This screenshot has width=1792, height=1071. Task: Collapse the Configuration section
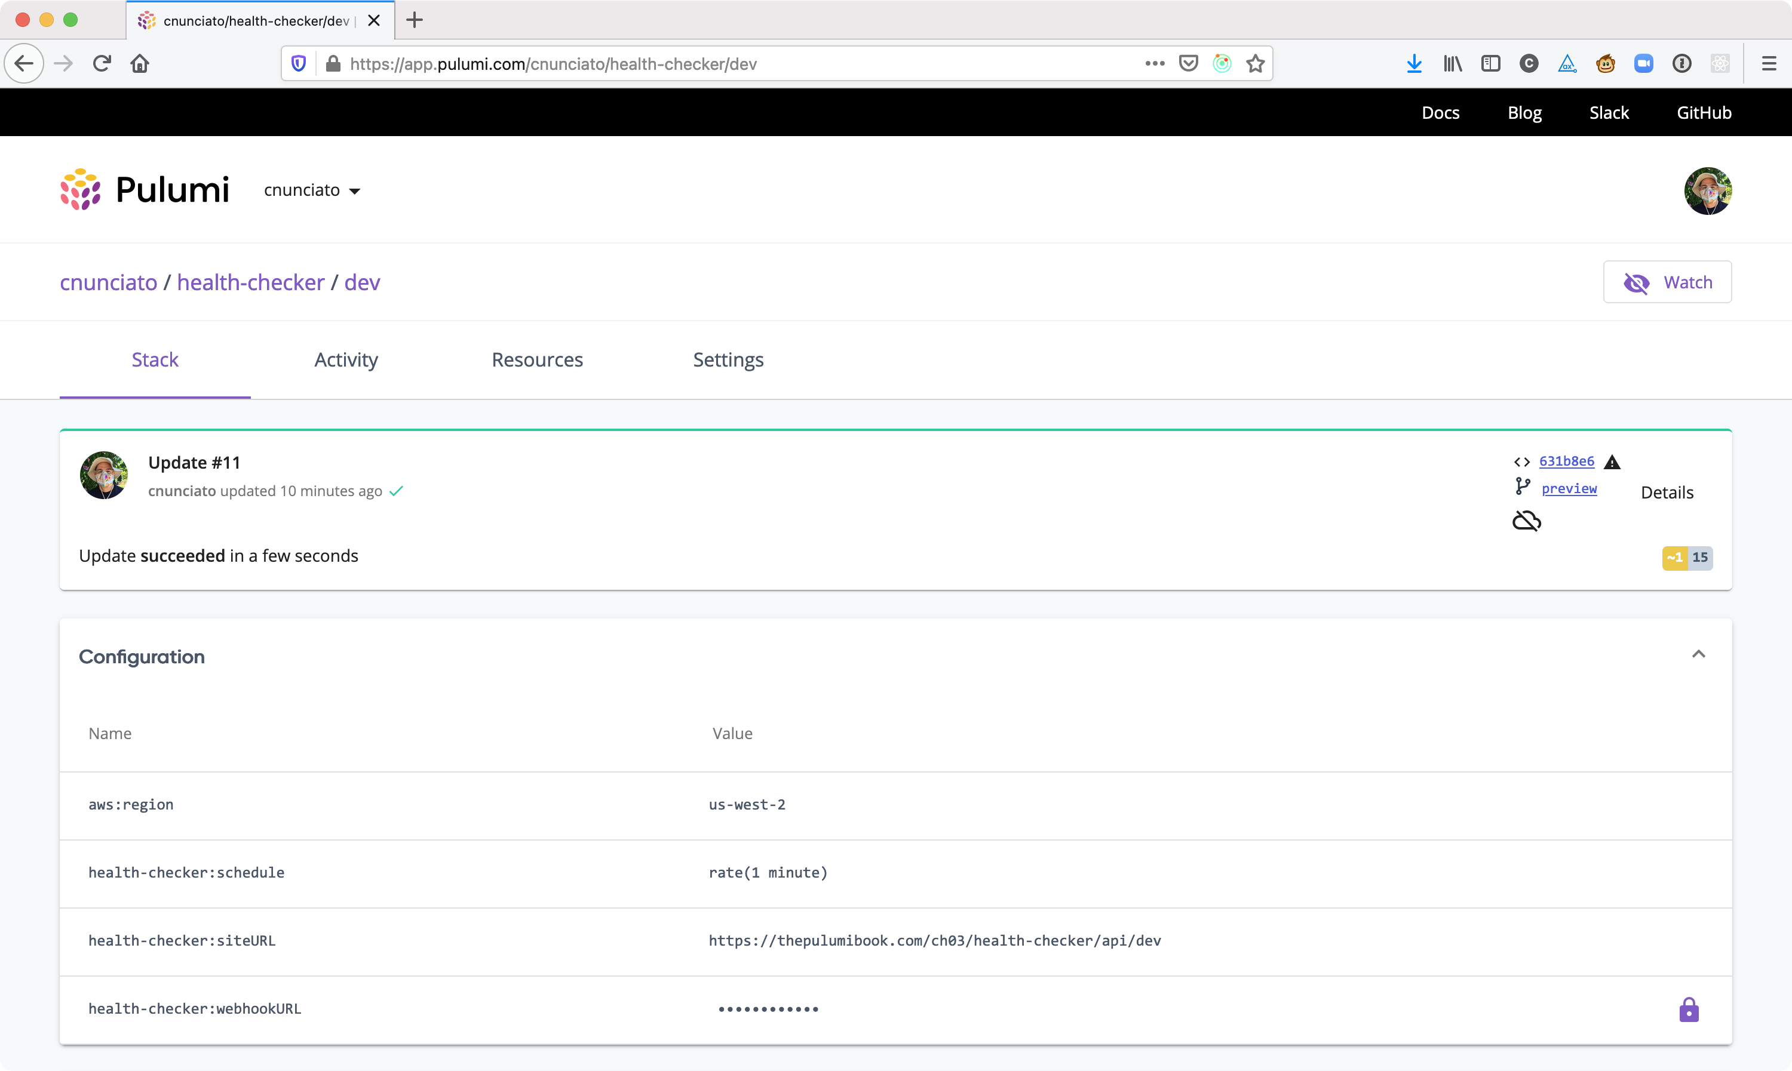(x=1698, y=654)
